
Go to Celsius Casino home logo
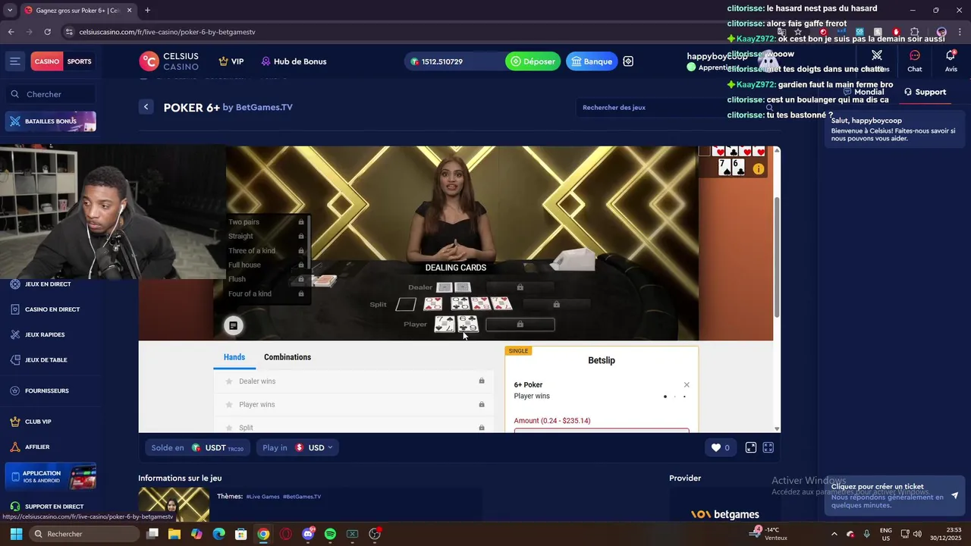[x=169, y=61]
